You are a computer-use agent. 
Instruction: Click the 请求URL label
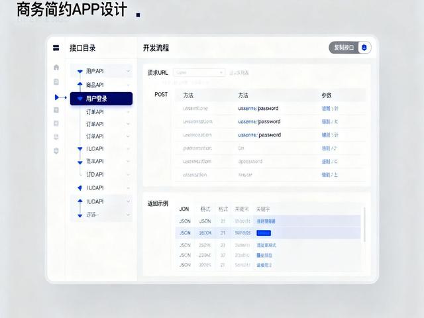click(158, 73)
